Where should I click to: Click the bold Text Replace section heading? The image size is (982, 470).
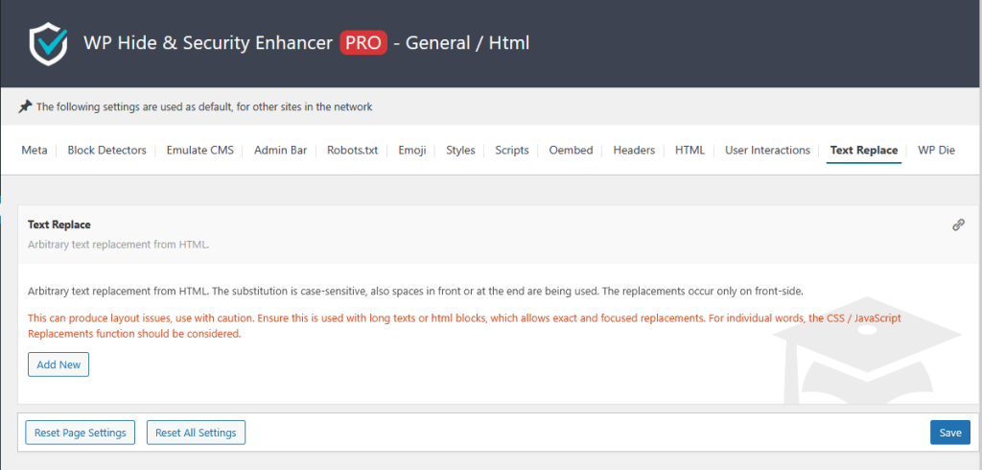tap(59, 224)
